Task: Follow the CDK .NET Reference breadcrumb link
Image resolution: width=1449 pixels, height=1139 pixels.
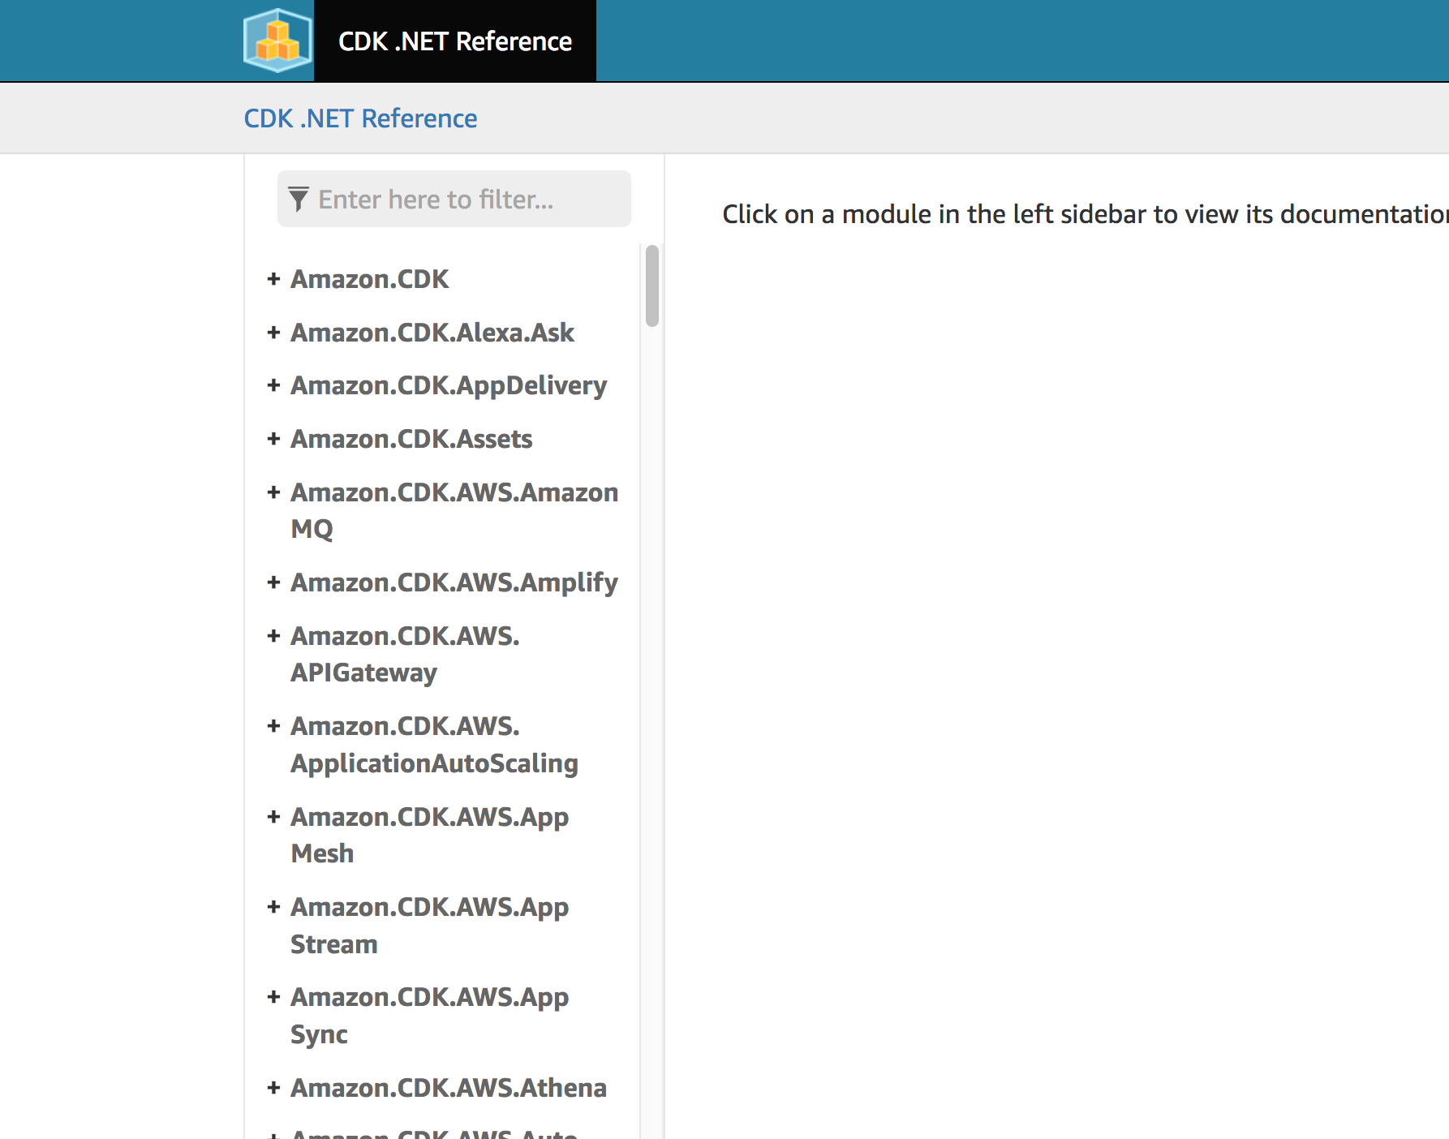Action: (x=360, y=118)
